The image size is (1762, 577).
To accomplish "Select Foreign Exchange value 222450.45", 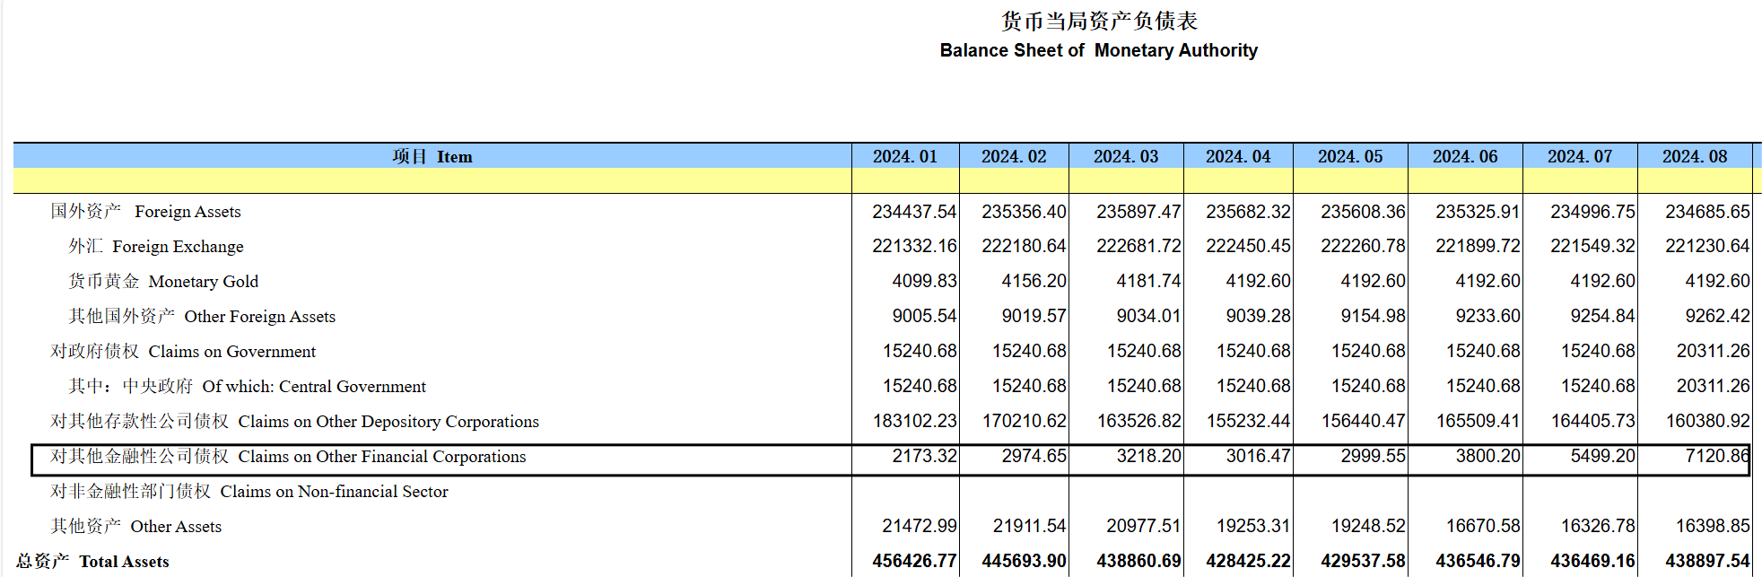I will pos(1248,246).
